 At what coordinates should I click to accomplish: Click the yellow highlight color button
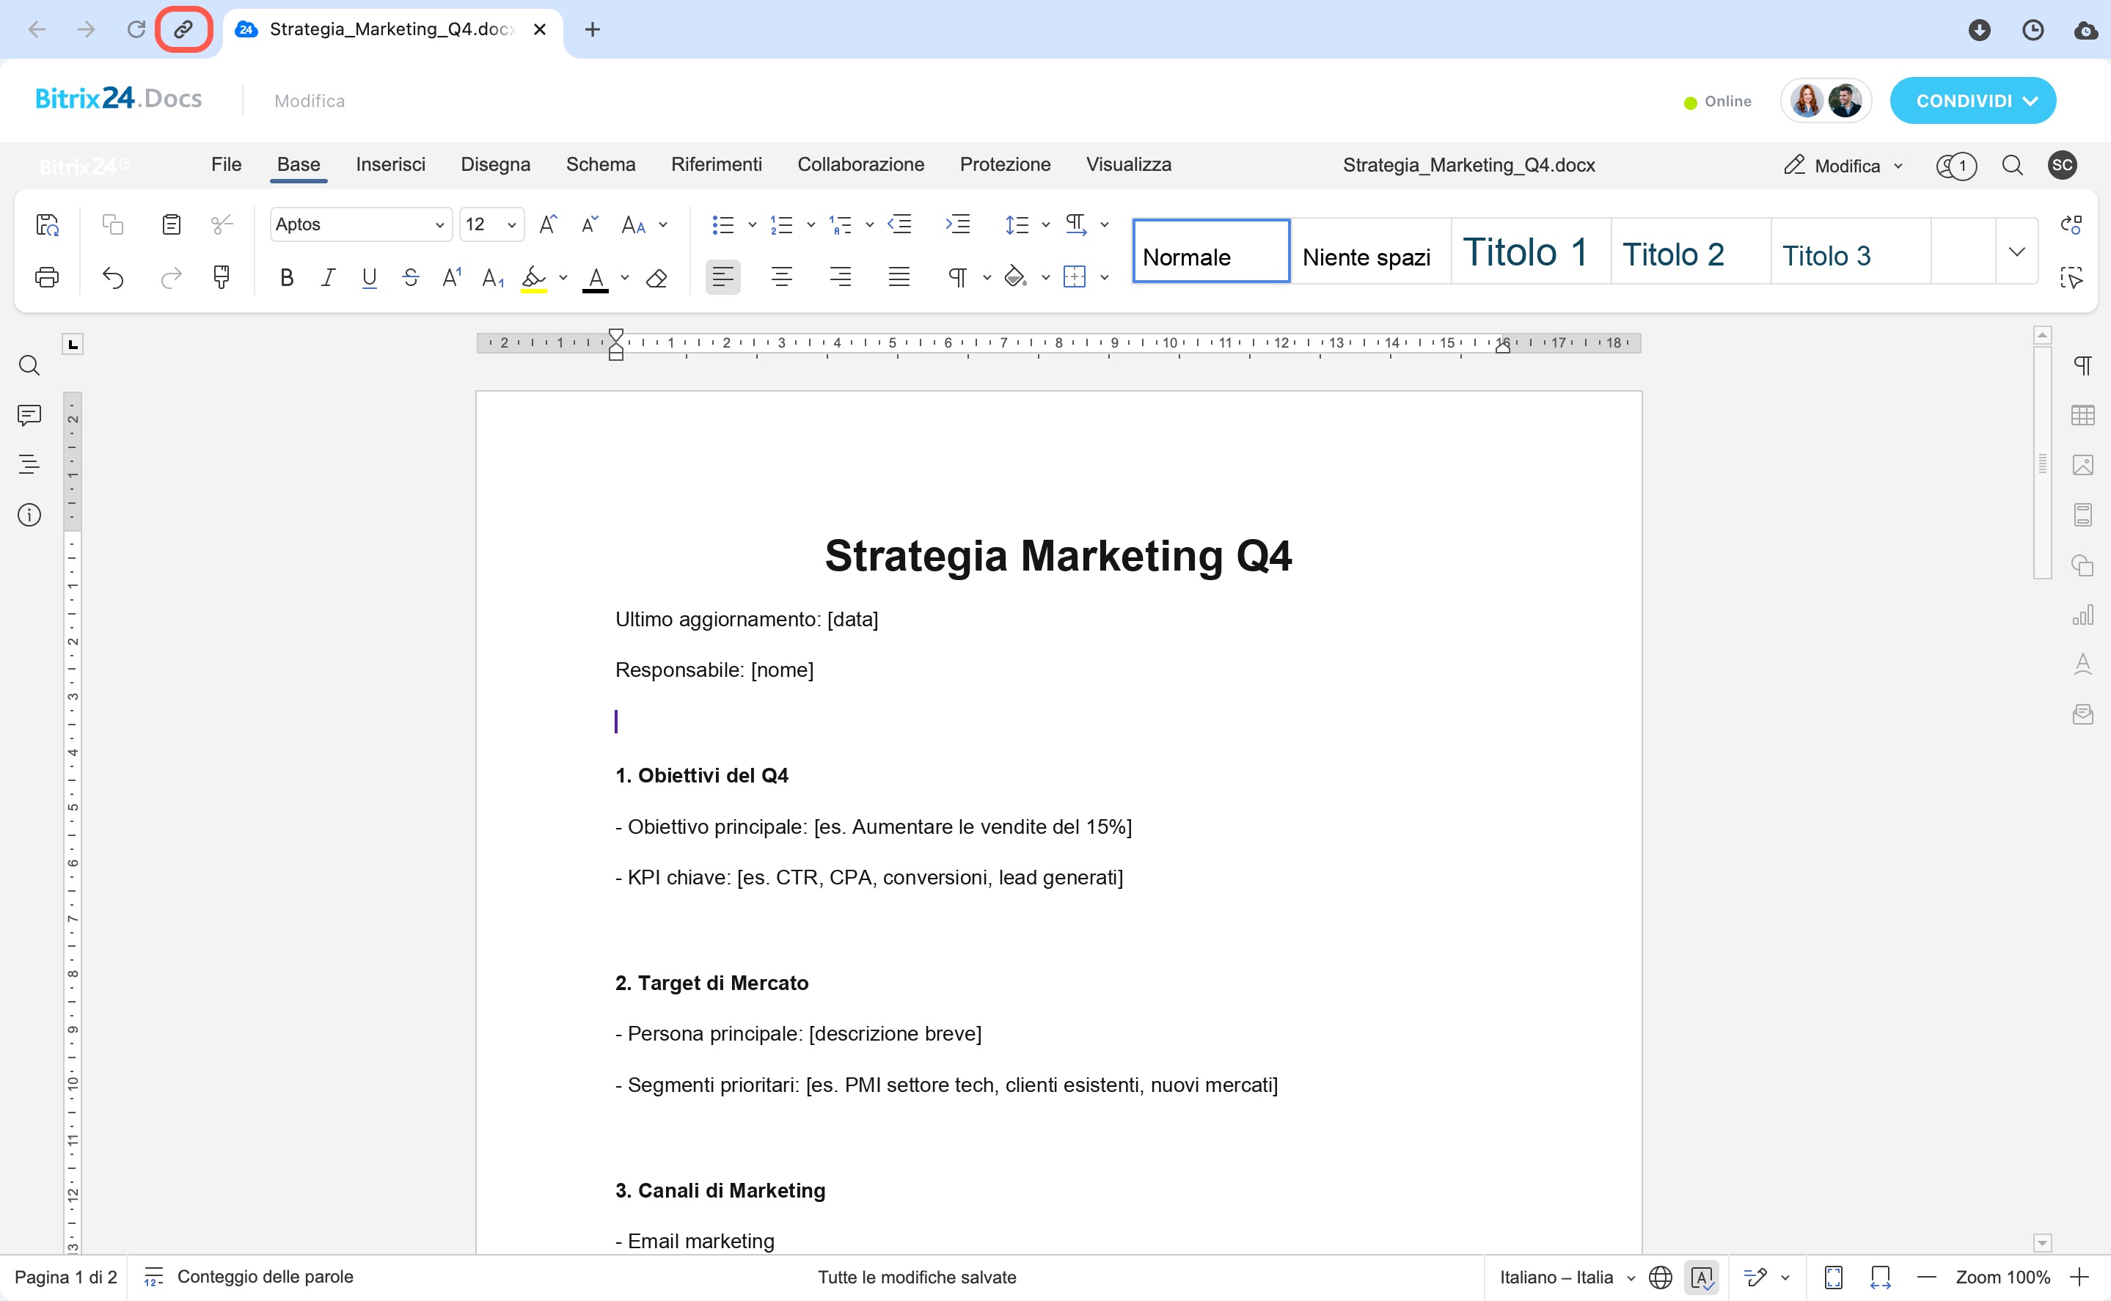(533, 278)
